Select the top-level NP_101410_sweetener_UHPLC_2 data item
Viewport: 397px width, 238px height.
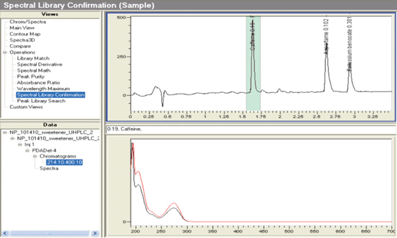click(51, 132)
